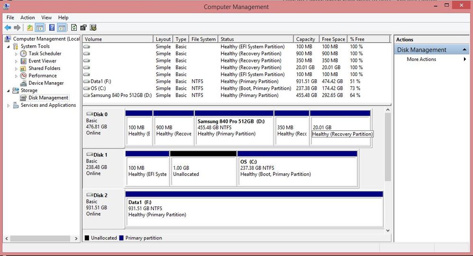Screen dimensions: 473x256
Task: Click the Services and Applications icon
Action: click(x=16, y=105)
